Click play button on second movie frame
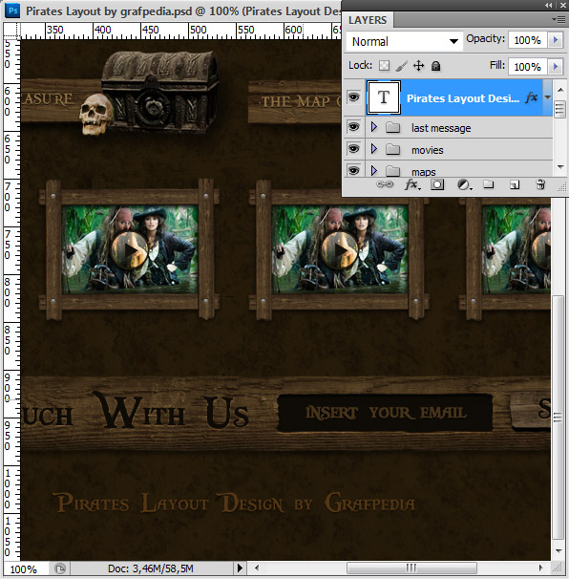Screen dimensions: 569x579 tap(340, 250)
